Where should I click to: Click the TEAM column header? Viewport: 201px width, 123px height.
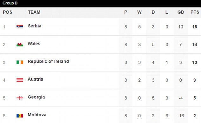[x=34, y=12]
